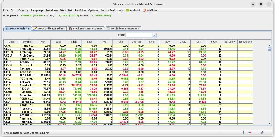Click the WeNote red circle icon
The width and height of the screenshot is (275, 137).
[144, 10]
